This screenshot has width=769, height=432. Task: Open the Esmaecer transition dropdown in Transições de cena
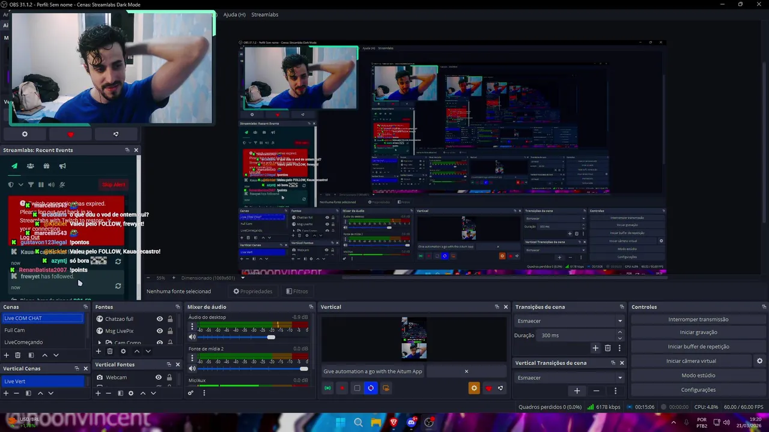(x=570, y=321)
